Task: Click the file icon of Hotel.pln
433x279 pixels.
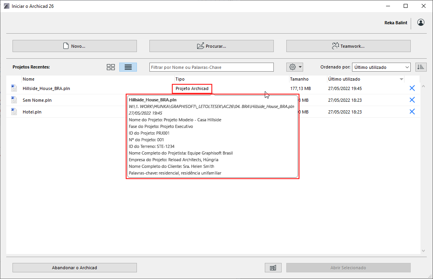Action: tap(14, 112)
